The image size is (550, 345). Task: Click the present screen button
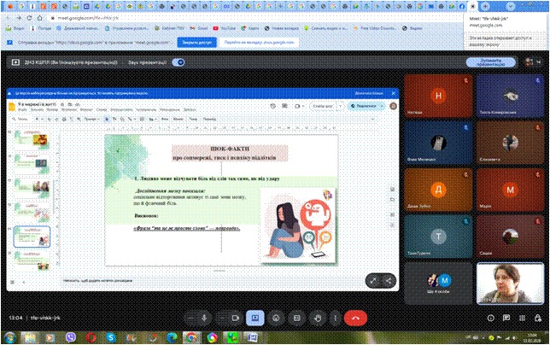pyautogui.click(x=254, y=317)
